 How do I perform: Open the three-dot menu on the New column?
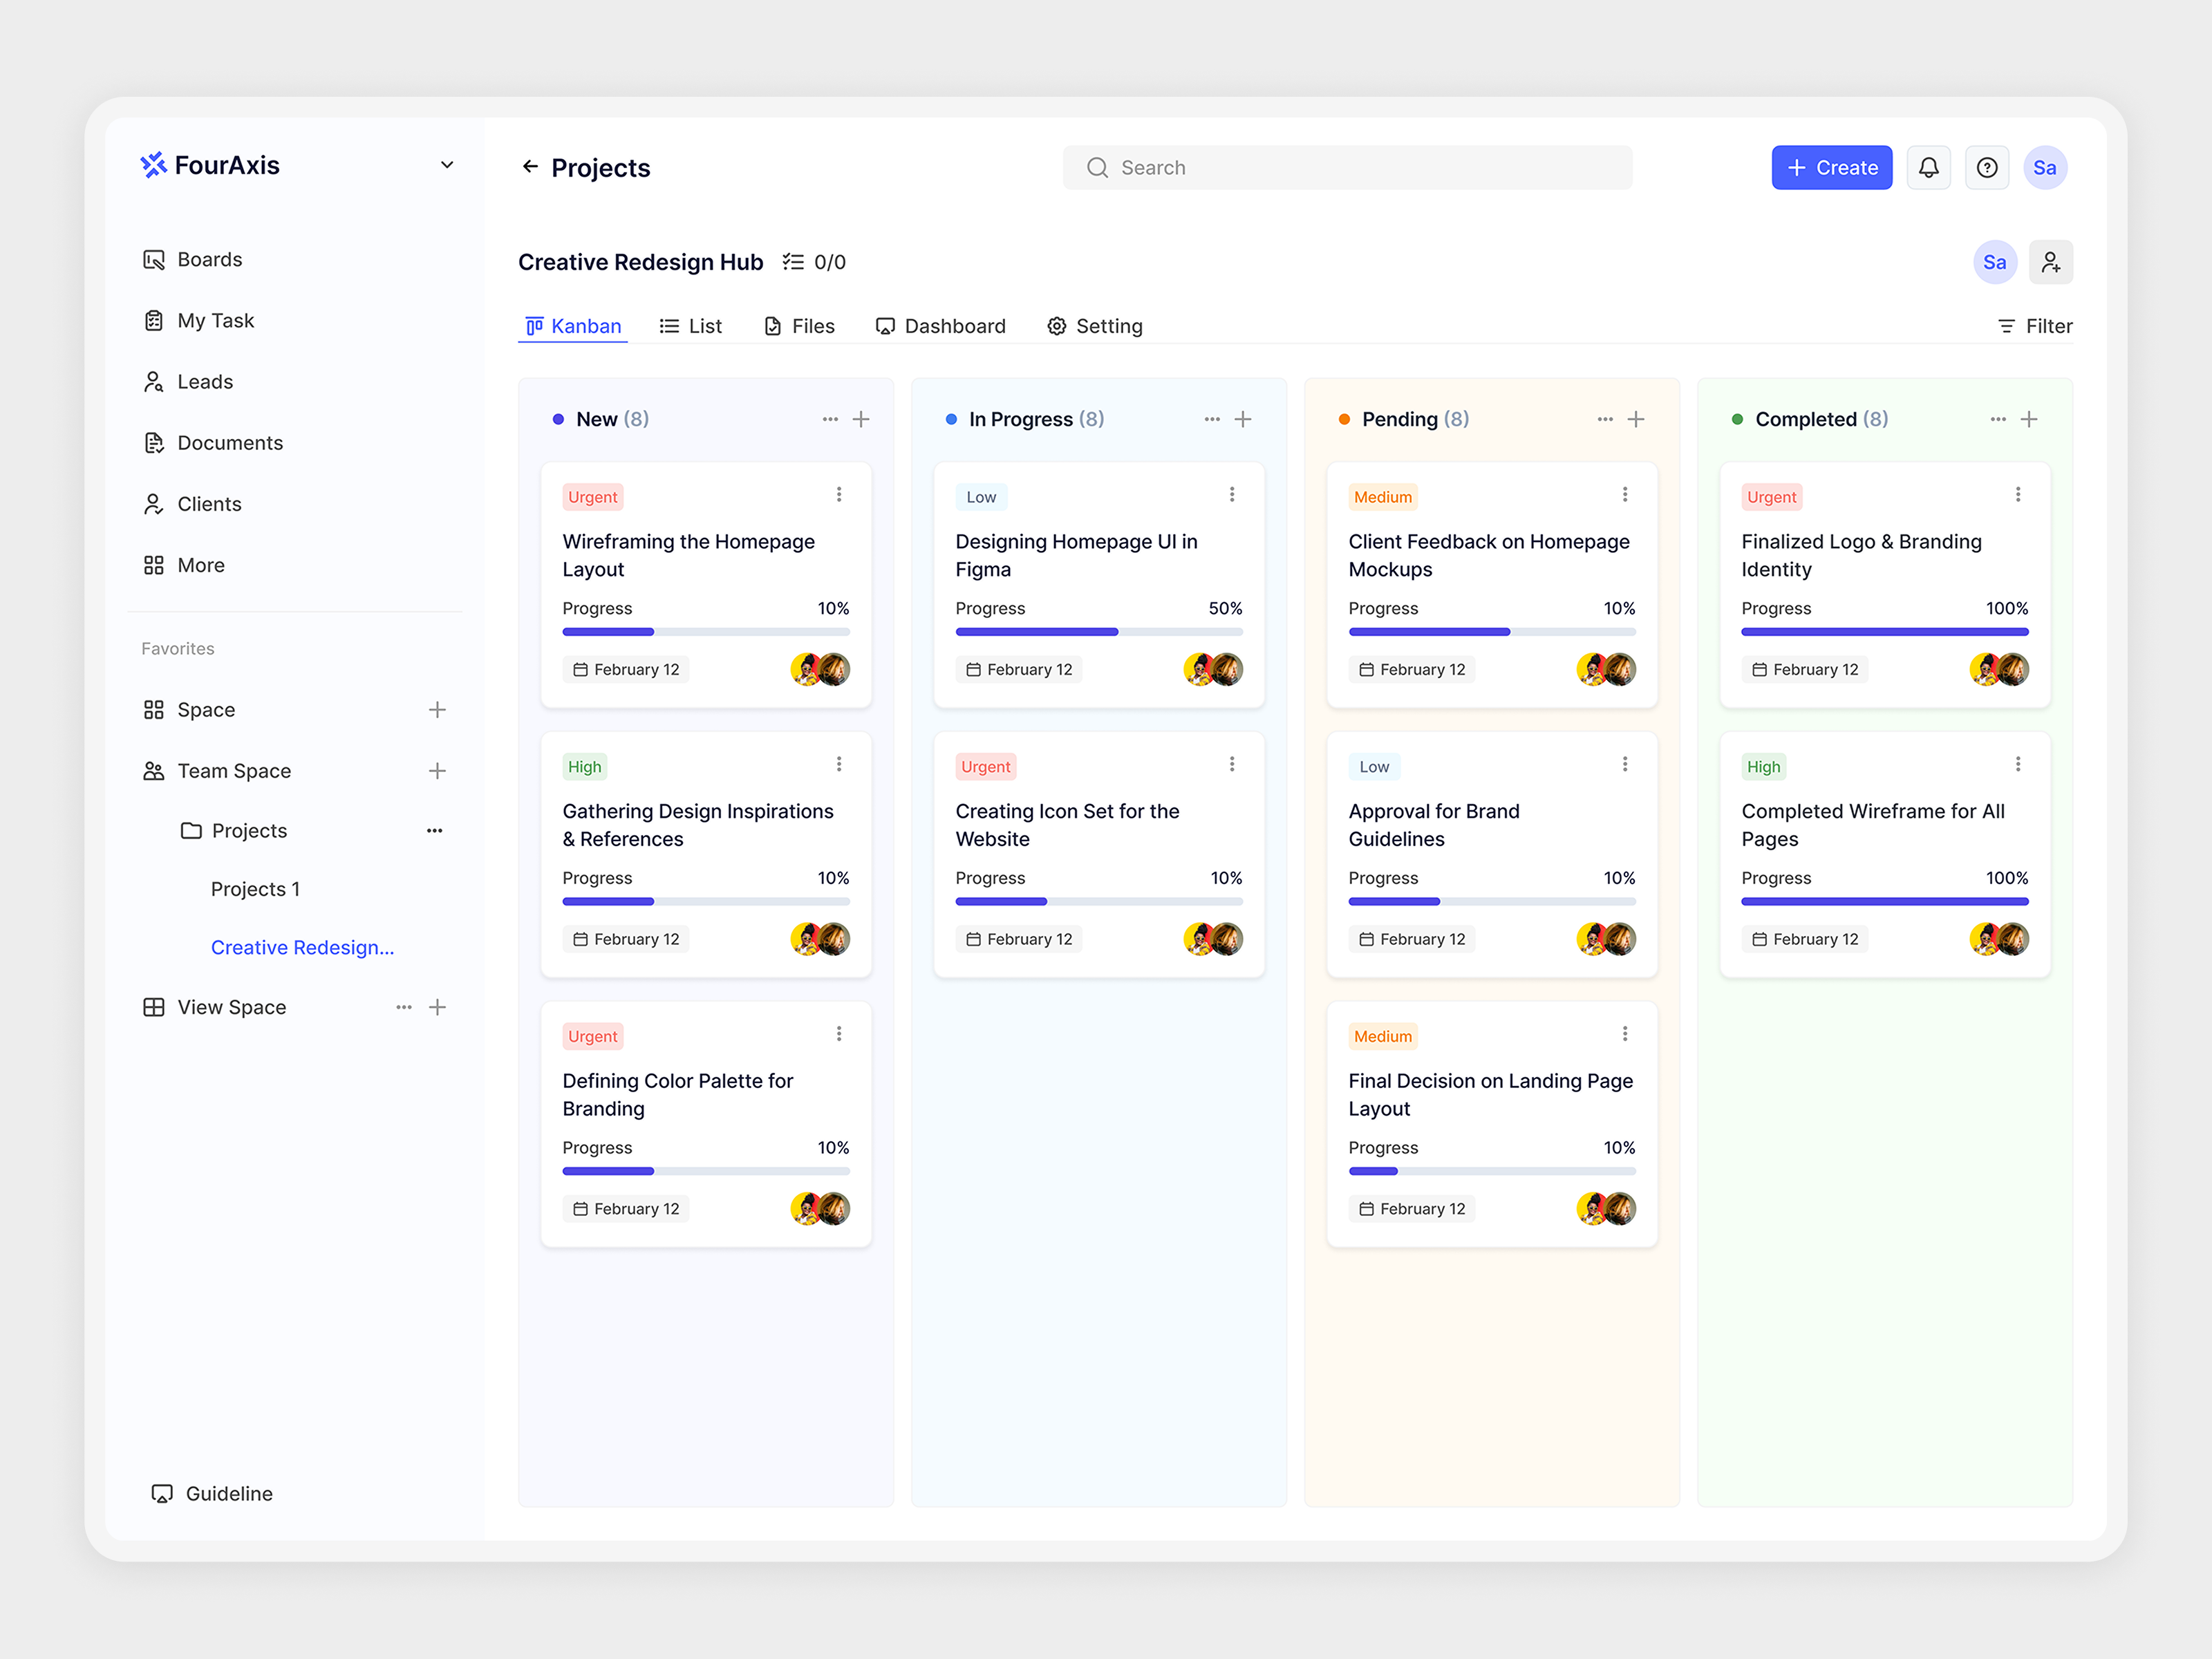830,419
